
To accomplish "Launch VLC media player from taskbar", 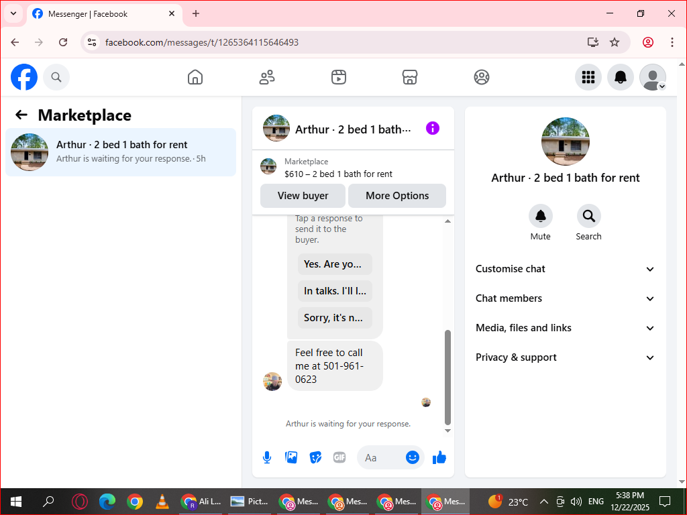I will click(x=162, y=502).
